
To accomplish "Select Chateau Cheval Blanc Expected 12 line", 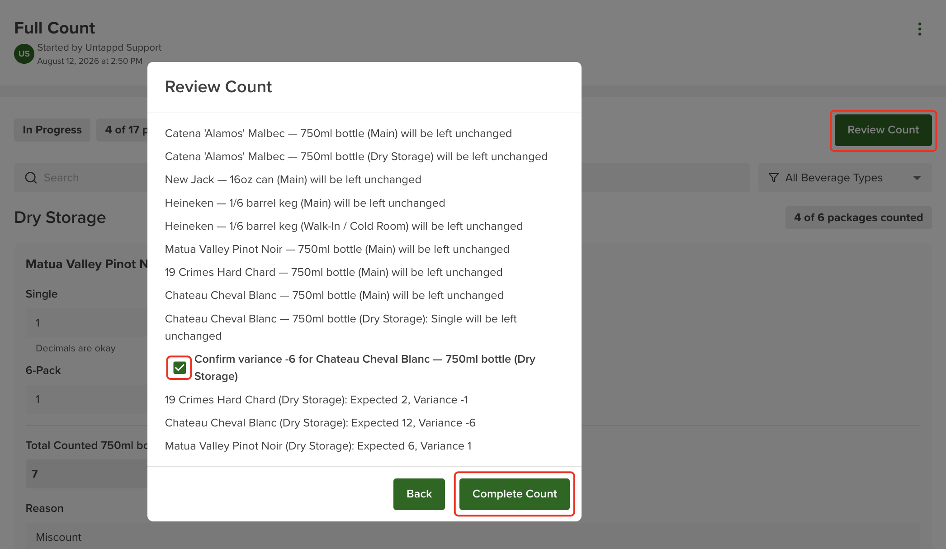I will [x=320, y=423].
